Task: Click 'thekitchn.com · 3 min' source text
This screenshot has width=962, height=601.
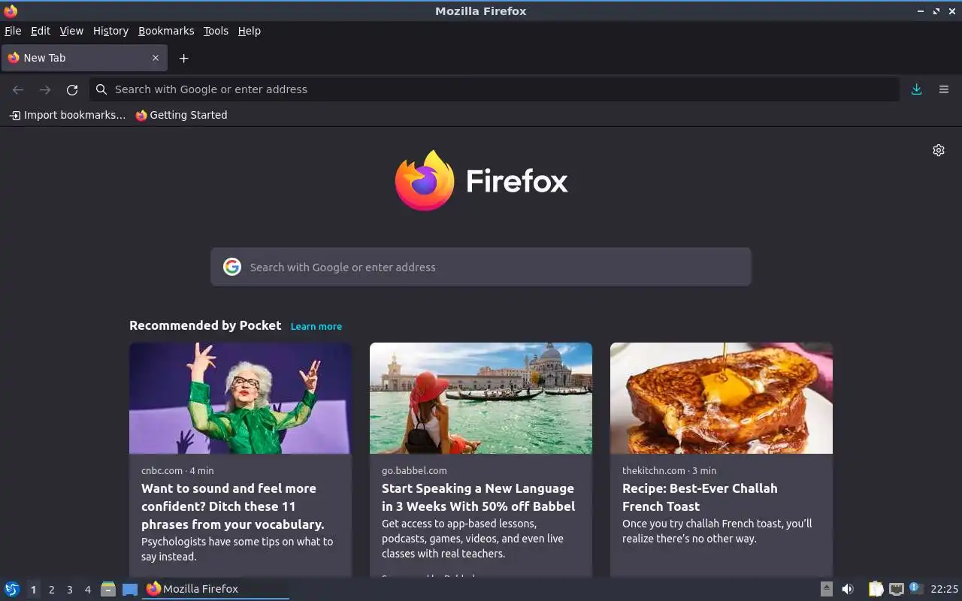Action: [669, 470]
